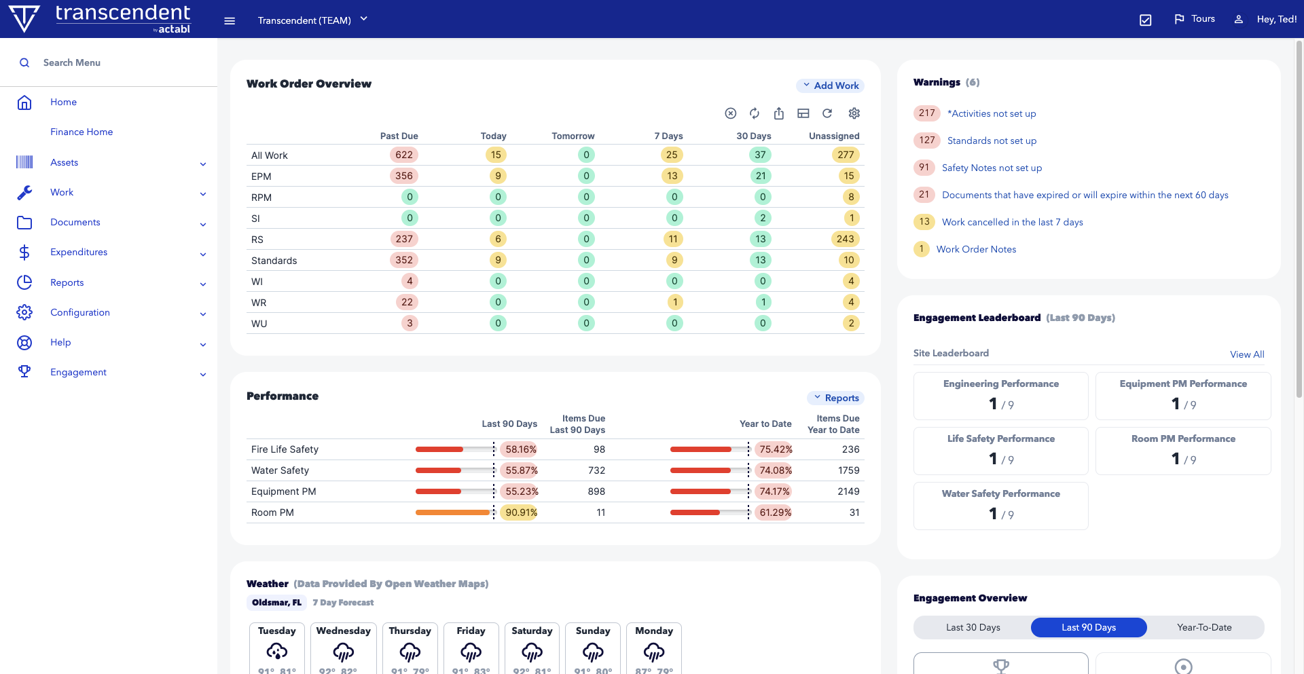The image size is (1304, 674).
Task: Expand the Assets sidebar menu chevron
Action: coord(203,164)
